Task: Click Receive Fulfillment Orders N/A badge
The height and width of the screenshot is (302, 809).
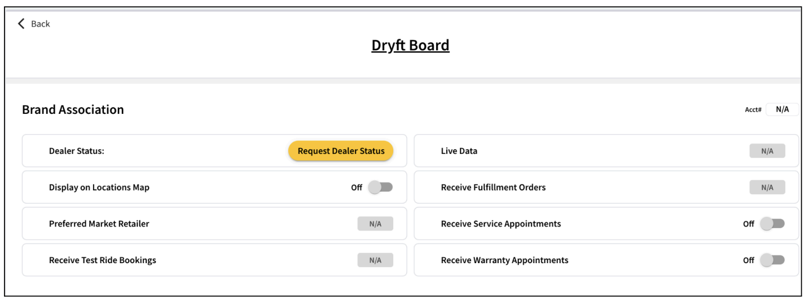Action: (767, 188)
